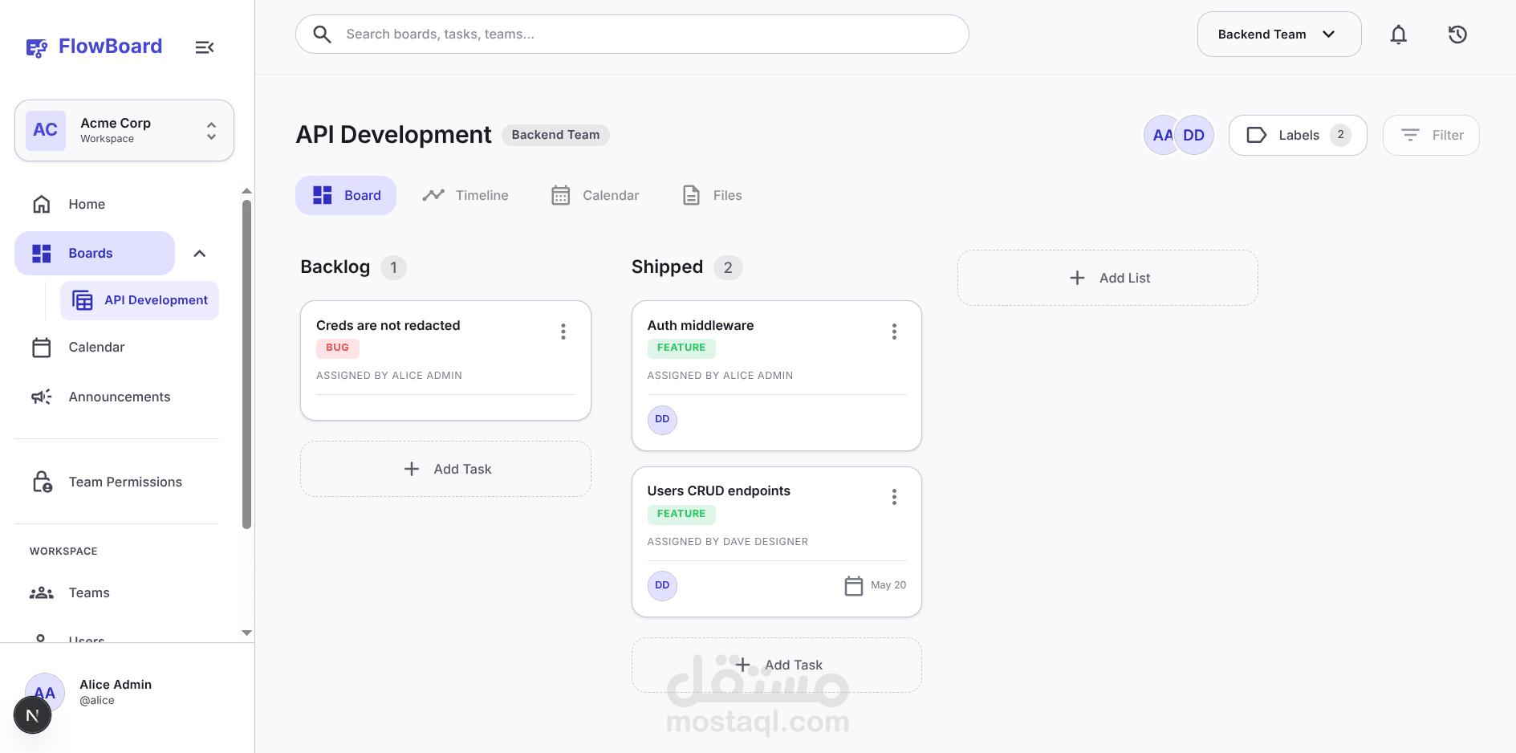1516x753 pixels.
Task: Click the May 20 due date calendar icon
Action: 854,585
